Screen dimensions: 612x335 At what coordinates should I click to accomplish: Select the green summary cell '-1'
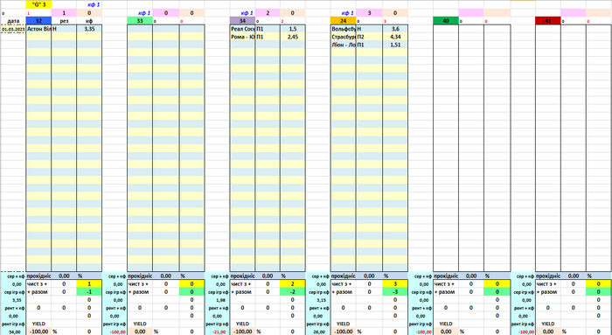click(x=89, y=291)
